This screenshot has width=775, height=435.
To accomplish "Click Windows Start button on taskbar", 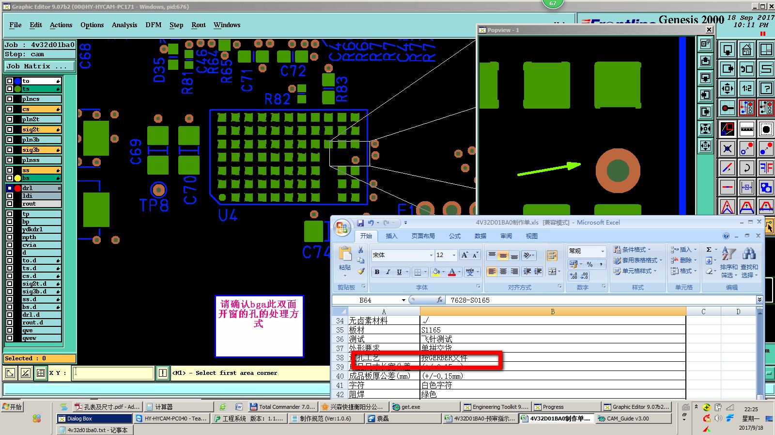I will (x=12, y=407).
